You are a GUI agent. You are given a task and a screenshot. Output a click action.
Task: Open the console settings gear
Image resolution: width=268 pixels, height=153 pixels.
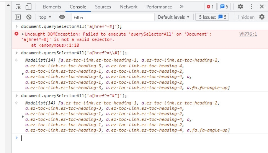(x=262, y=17)
